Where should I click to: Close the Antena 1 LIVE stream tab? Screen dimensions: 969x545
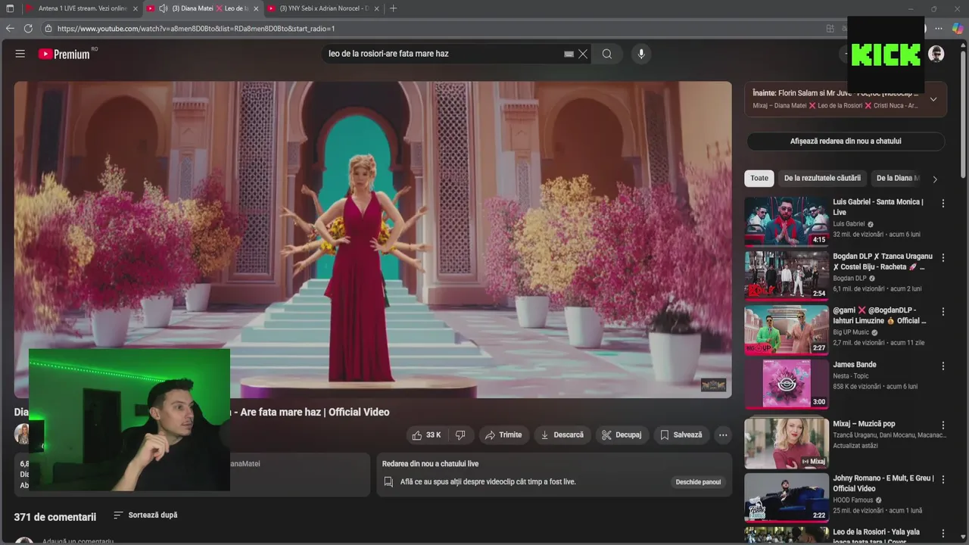pyautogui.click(x=136, y=8)
